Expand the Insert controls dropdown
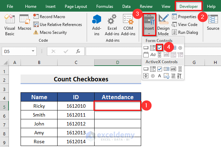The height and width of the screenshot is (147, 221). coord(149,34)
